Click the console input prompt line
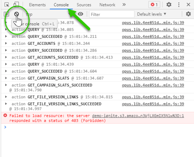 click(x=97, y=127)
